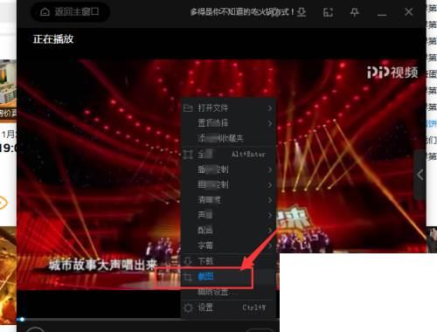The image size is (437, 332).
Task: Open the 清晰度 quality submenu
Action: click(228, 200)
